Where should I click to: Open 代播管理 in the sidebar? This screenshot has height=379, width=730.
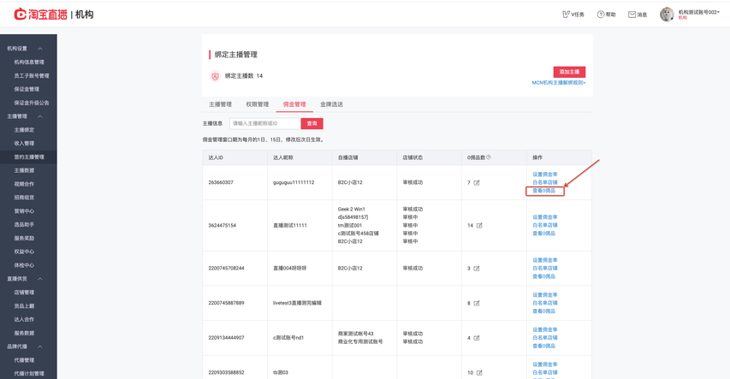click(x=24, y=360)
